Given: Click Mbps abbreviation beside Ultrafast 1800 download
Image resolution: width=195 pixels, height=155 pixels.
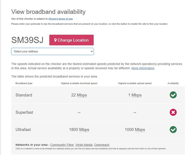Looking at the screenshot, I should (84, 130).
